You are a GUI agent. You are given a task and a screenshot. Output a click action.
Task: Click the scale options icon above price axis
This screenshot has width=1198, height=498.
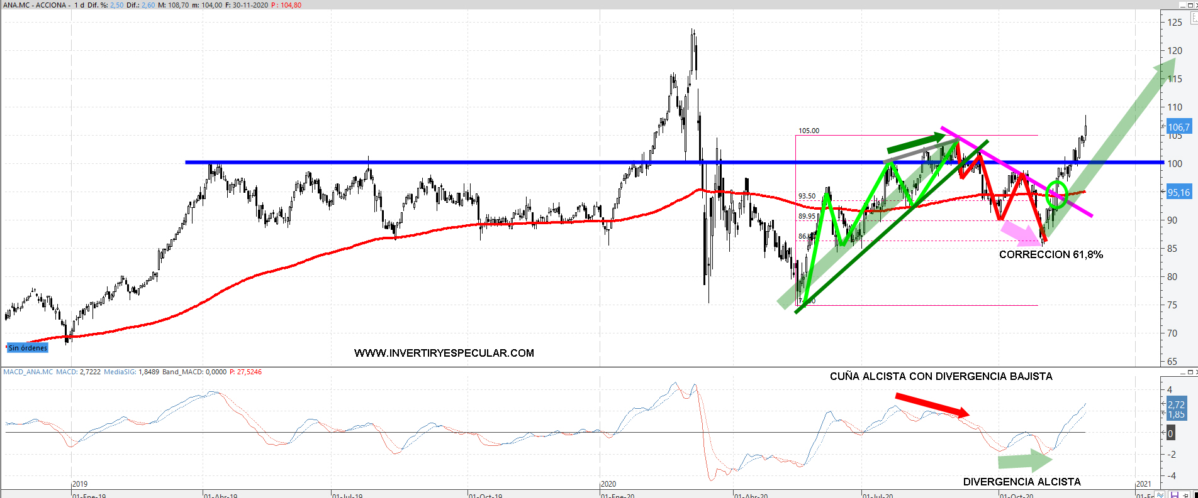point(1194,19)
